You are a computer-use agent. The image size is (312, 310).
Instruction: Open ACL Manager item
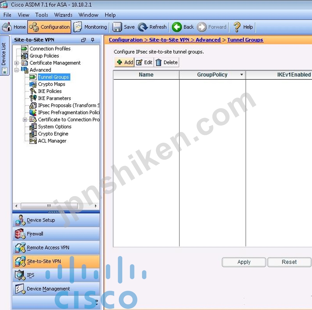coord(52,141)
